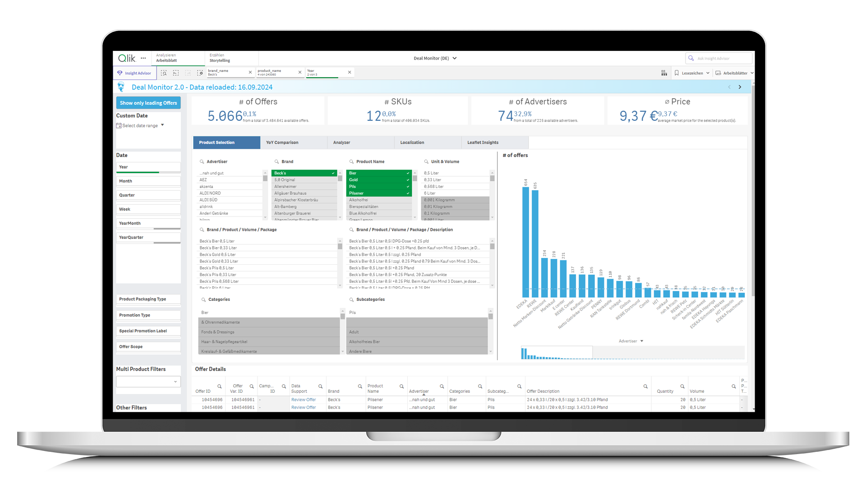
Task: Go to the next sheet arrow
Action: point(740,87)
